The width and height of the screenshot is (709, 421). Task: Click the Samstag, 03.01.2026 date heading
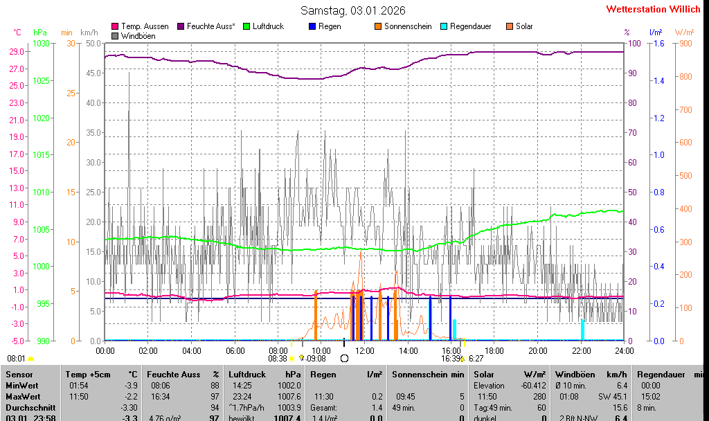coord(353,10)
